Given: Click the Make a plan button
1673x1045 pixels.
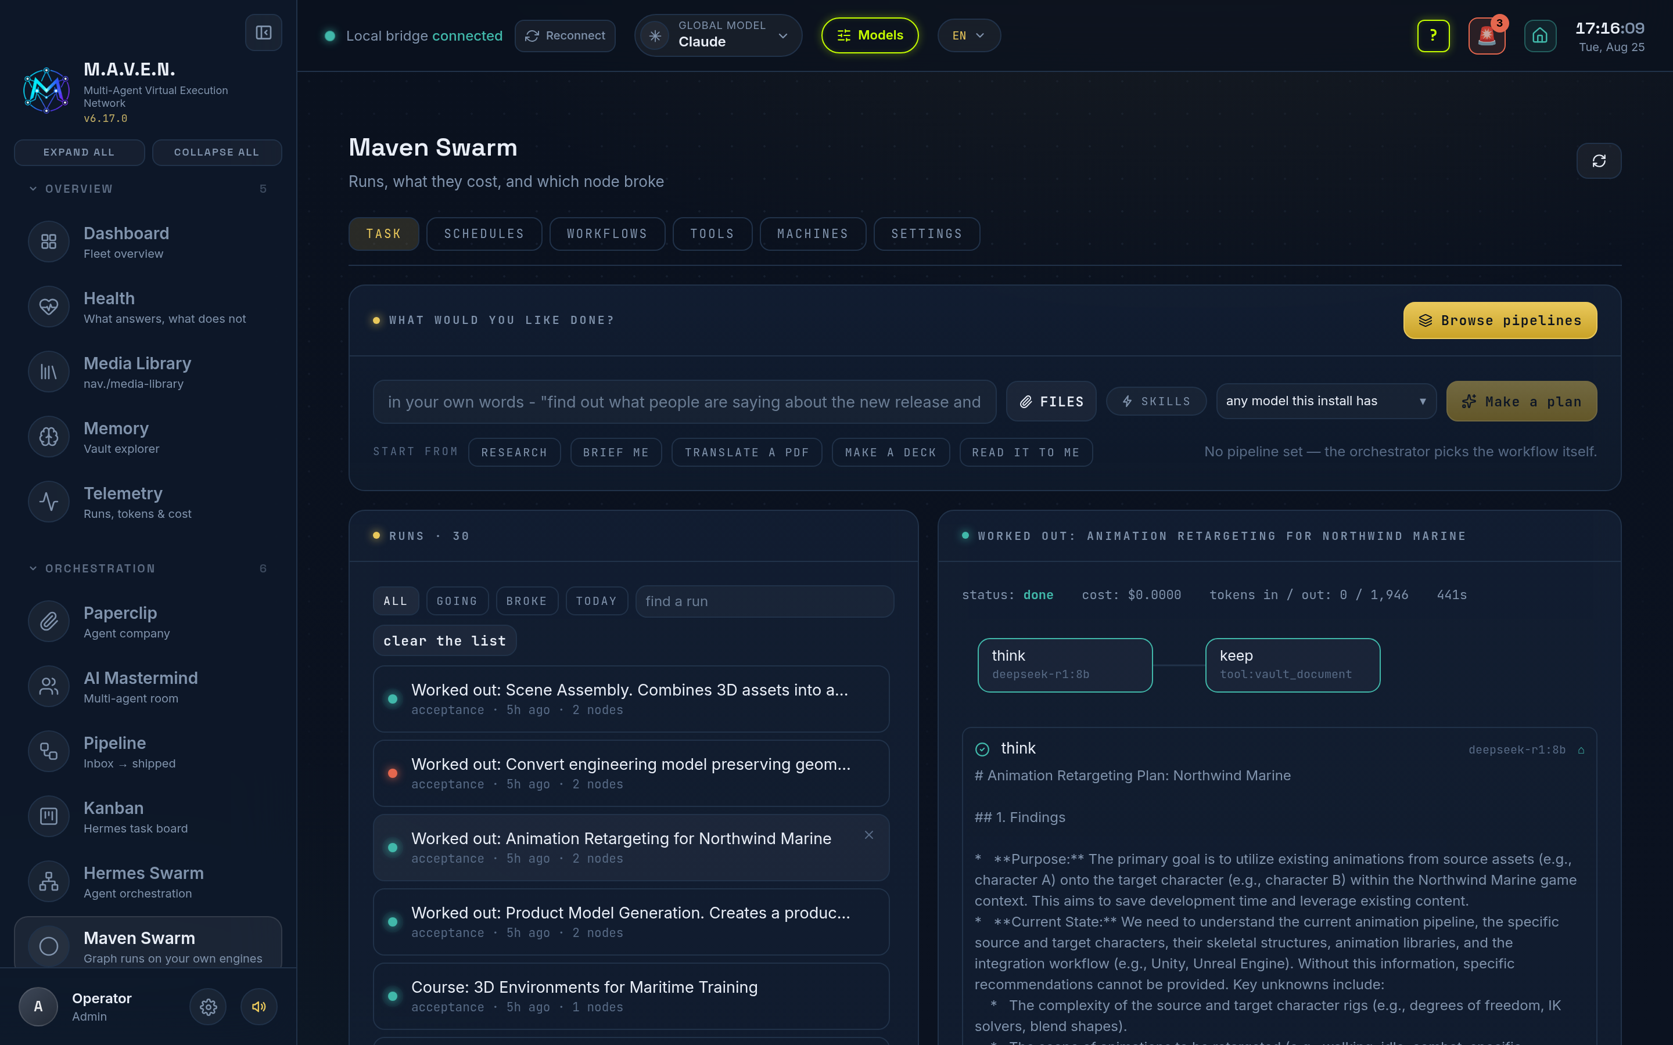Looking at the screenshot, I should (x=1521, y=401).
